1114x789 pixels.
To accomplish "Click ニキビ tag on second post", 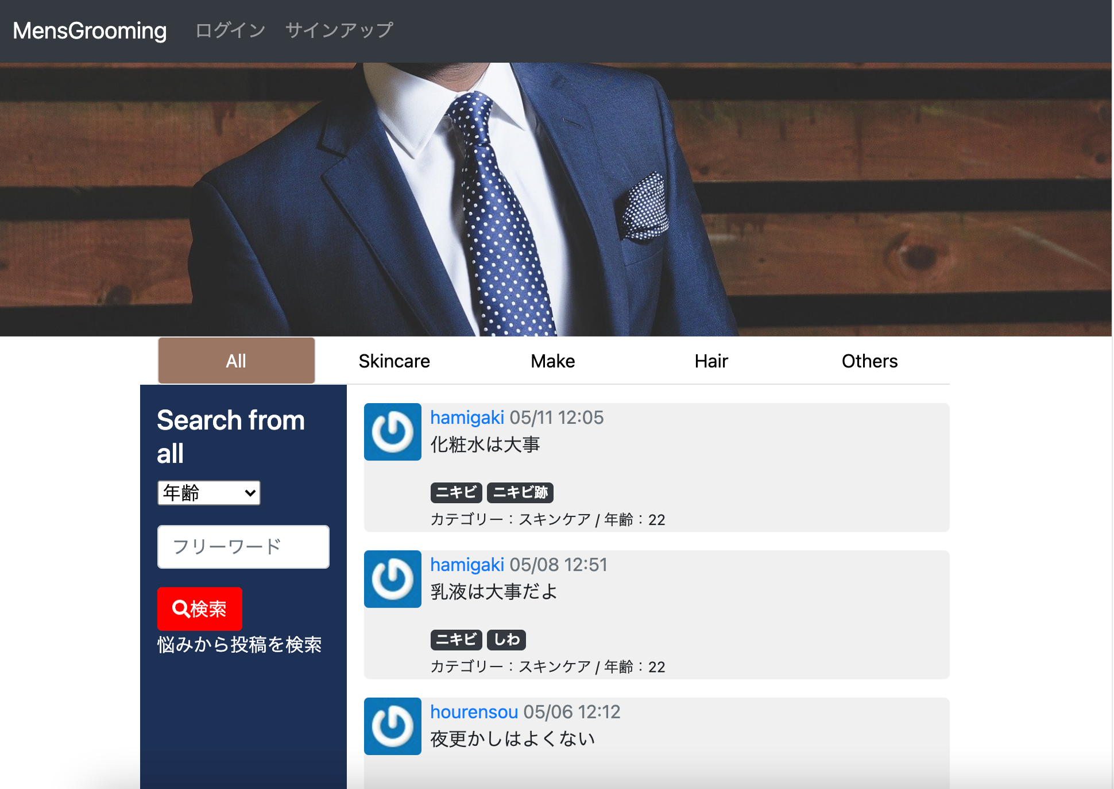I will pos(456,639).
